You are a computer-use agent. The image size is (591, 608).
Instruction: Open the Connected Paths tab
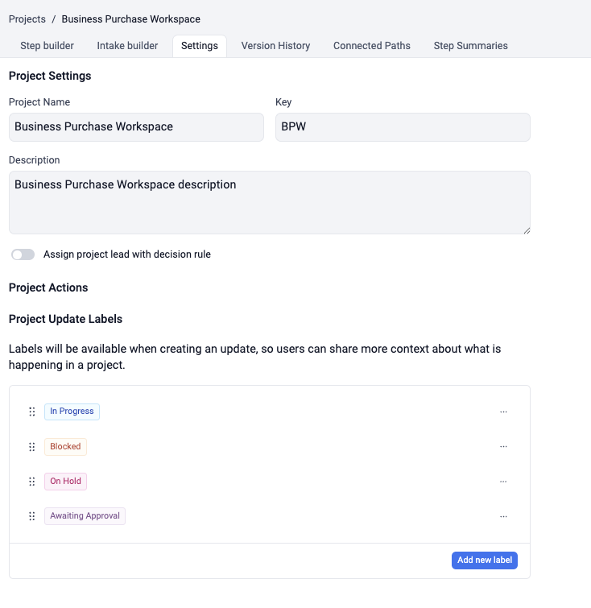[x=371, y=46]
